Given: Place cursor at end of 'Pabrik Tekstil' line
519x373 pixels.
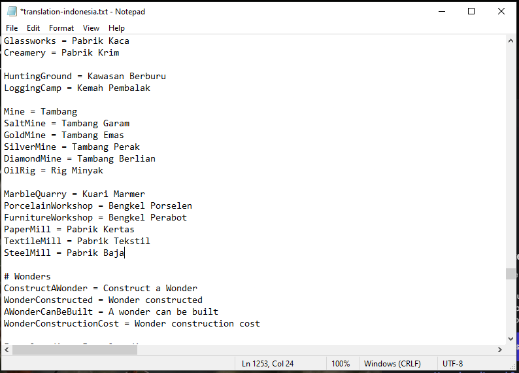Looking at the screenshot, I should point(150,241).
